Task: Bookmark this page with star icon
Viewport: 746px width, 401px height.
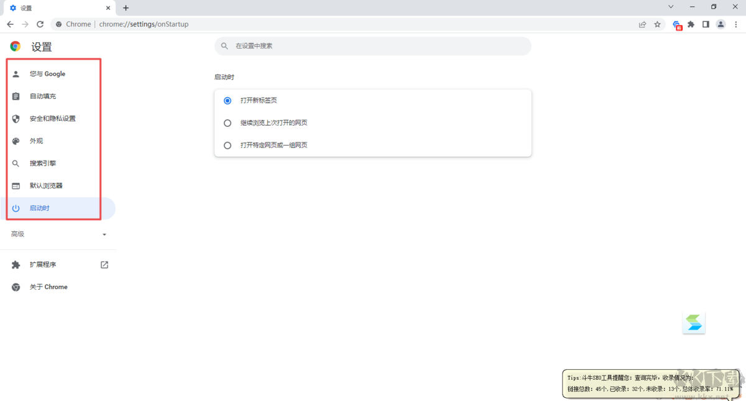Action: tap(657, 24)
